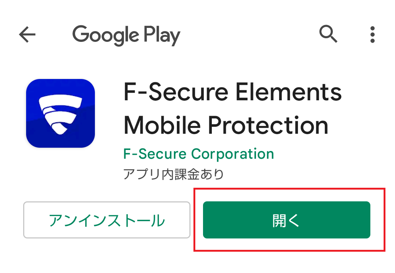The image size is (395, 273).
Task: Open the F-Secure Corporation developer page
Action: pos(199,154)
